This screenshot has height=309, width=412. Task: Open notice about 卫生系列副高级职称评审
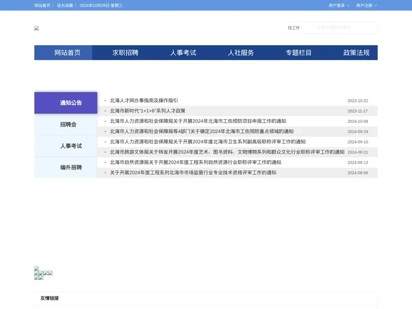[208, 142]
